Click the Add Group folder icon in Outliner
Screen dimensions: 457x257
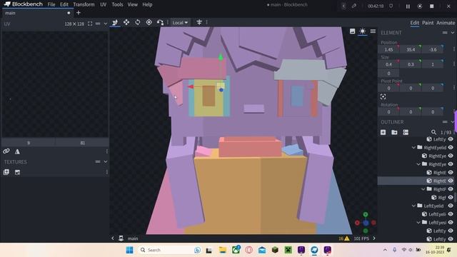pyautogui.click(x=394, y=132)
